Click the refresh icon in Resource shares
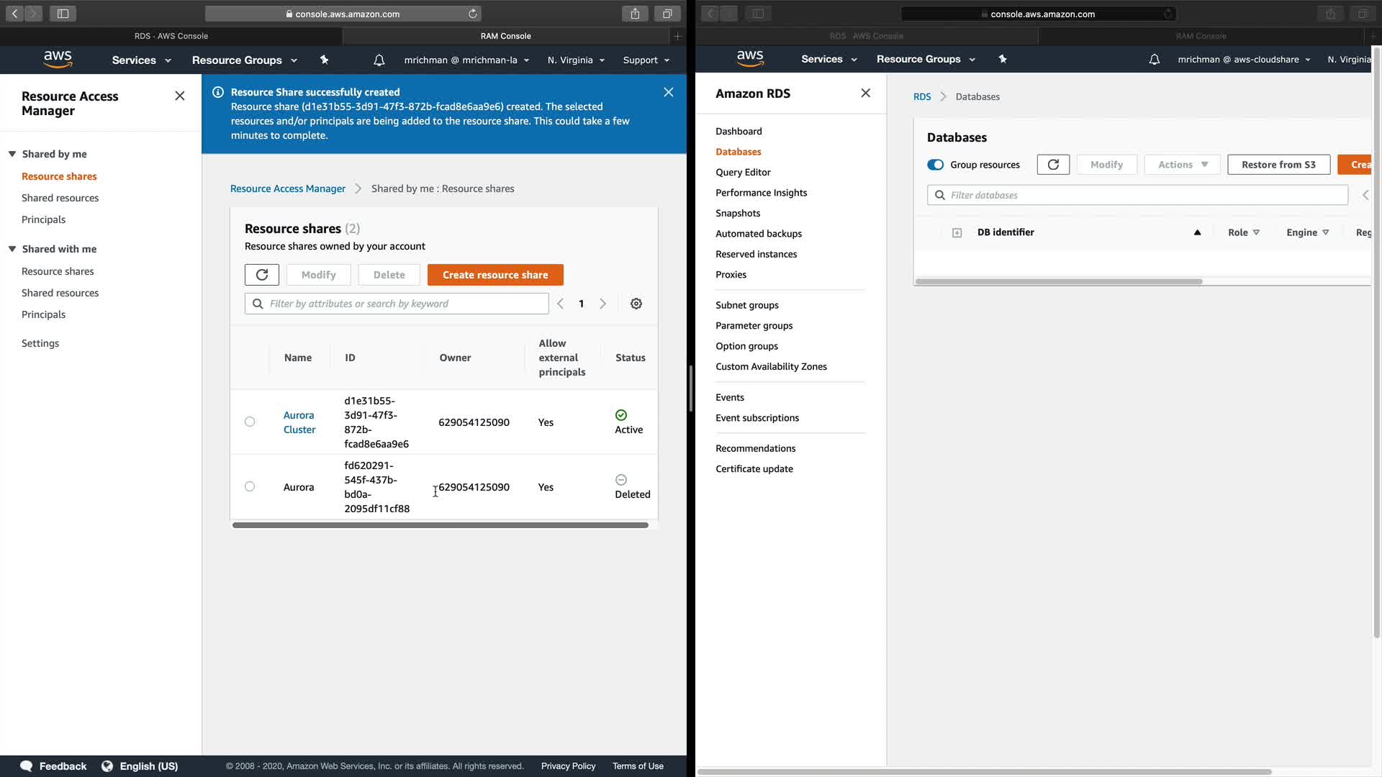Viewport: 1382px width, 777px height. 261,275
